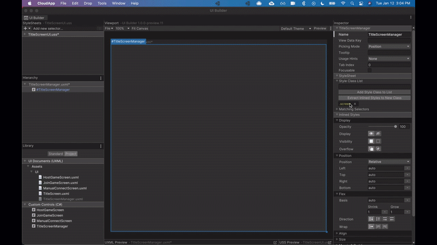Select the first Flex Direction icon
Screen dimensions: 437x245
tap(371, 219)
